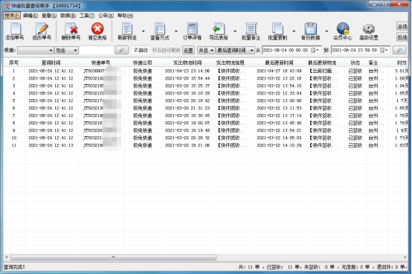Open the 高级设置 gear icon
412x274 pixels.
(368, 28)
